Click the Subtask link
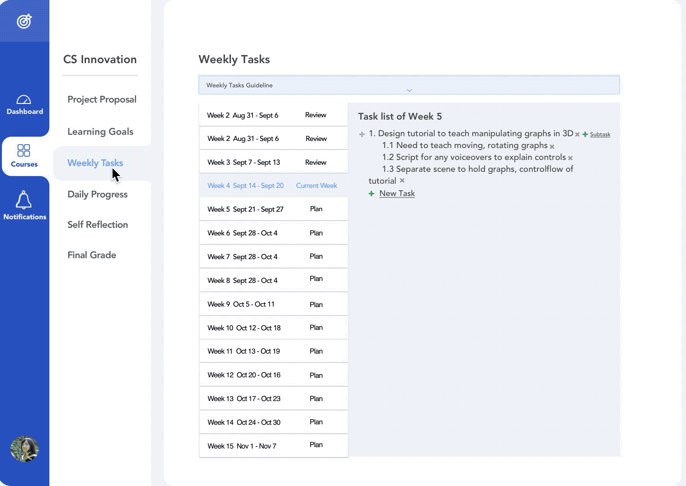 point(600,134)
